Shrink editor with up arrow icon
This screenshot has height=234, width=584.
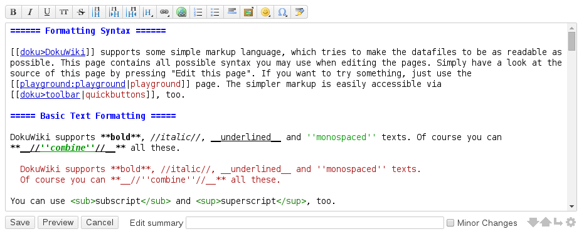(546, 223)
